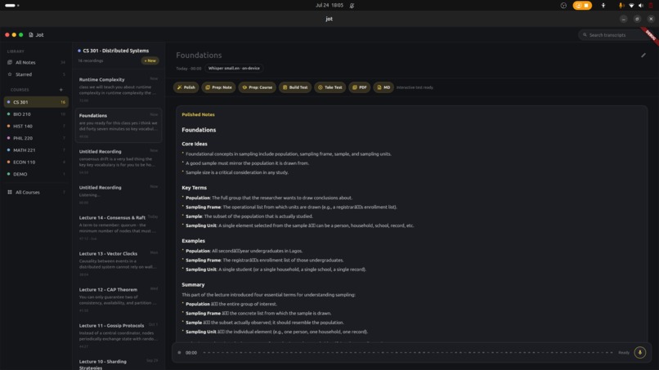Select the DEMO course

(x=36, y=174)
